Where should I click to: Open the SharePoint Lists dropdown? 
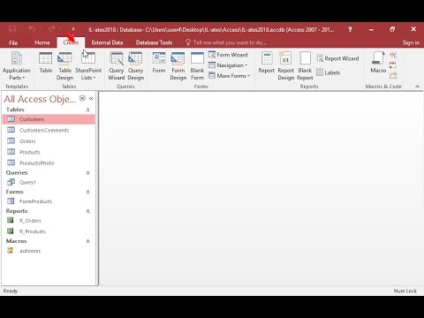click(88, 66)
